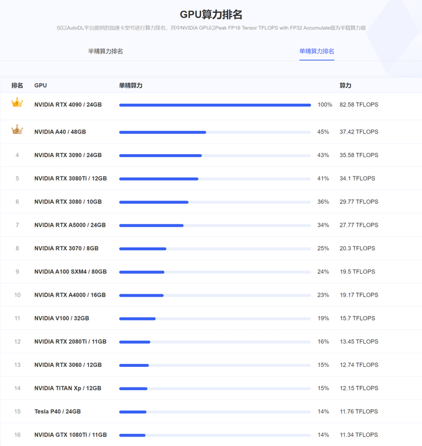Click the NVIDIA GTX 1080Ti / 11GB entry
This screenshot has width=422, height=446.
(x=70, y=435)
